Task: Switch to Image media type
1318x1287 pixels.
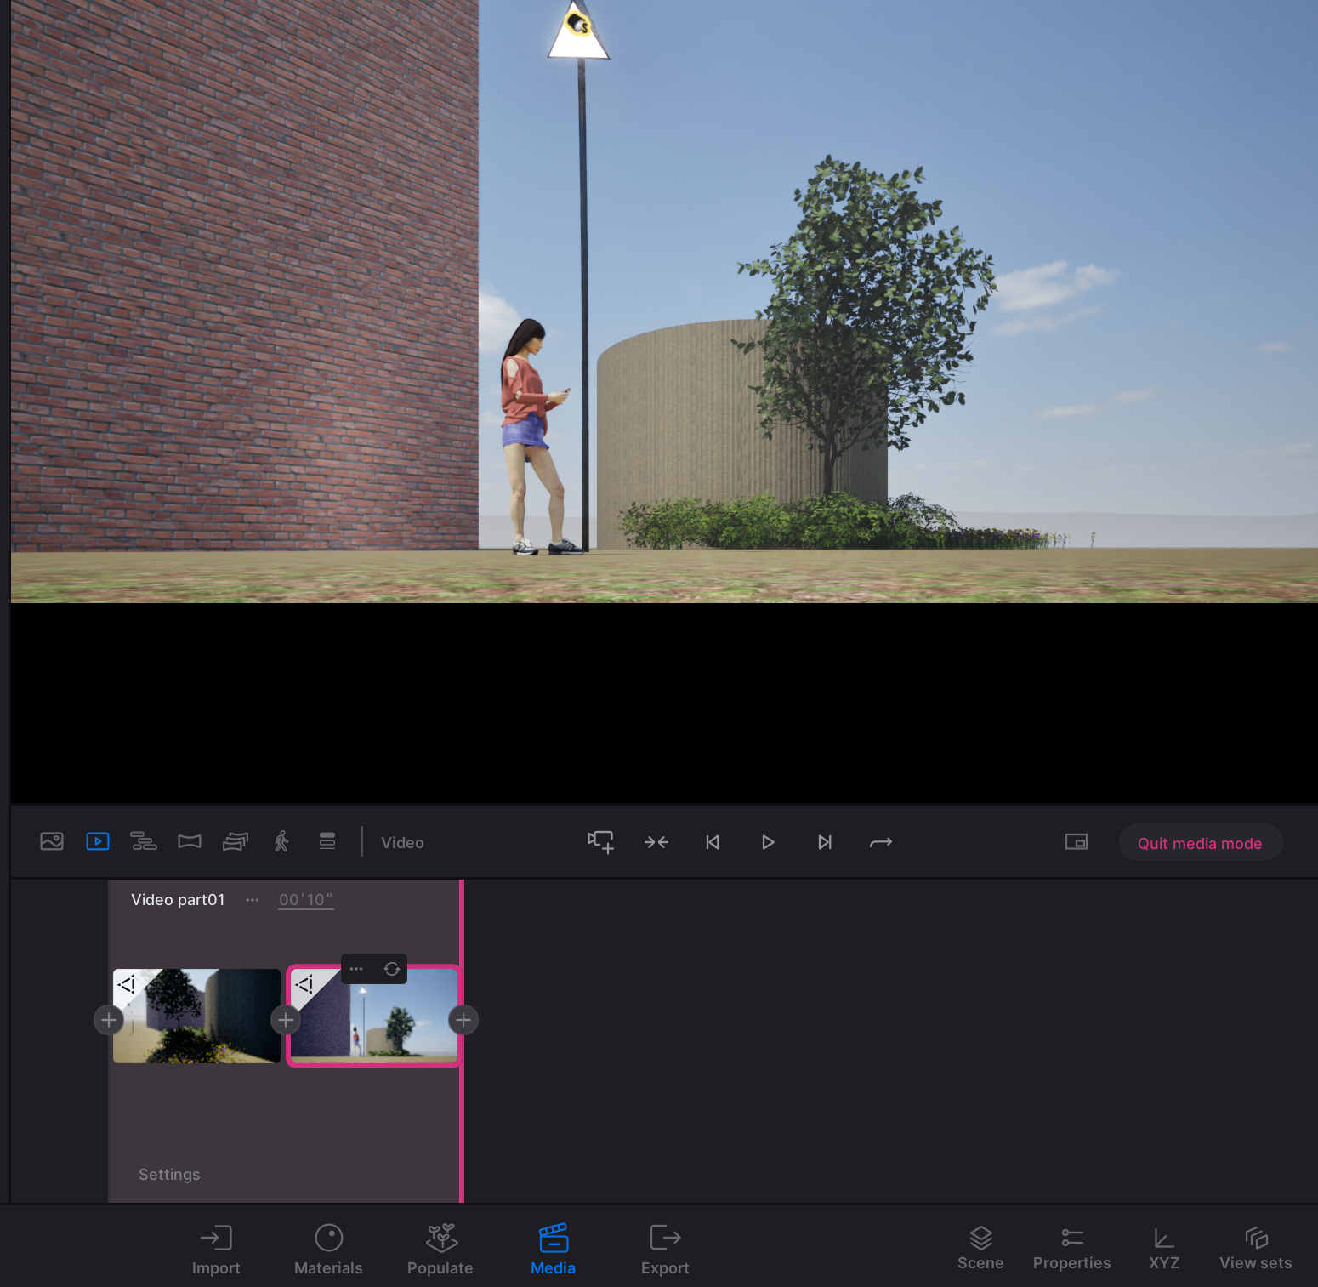Action: click(52, 842)
